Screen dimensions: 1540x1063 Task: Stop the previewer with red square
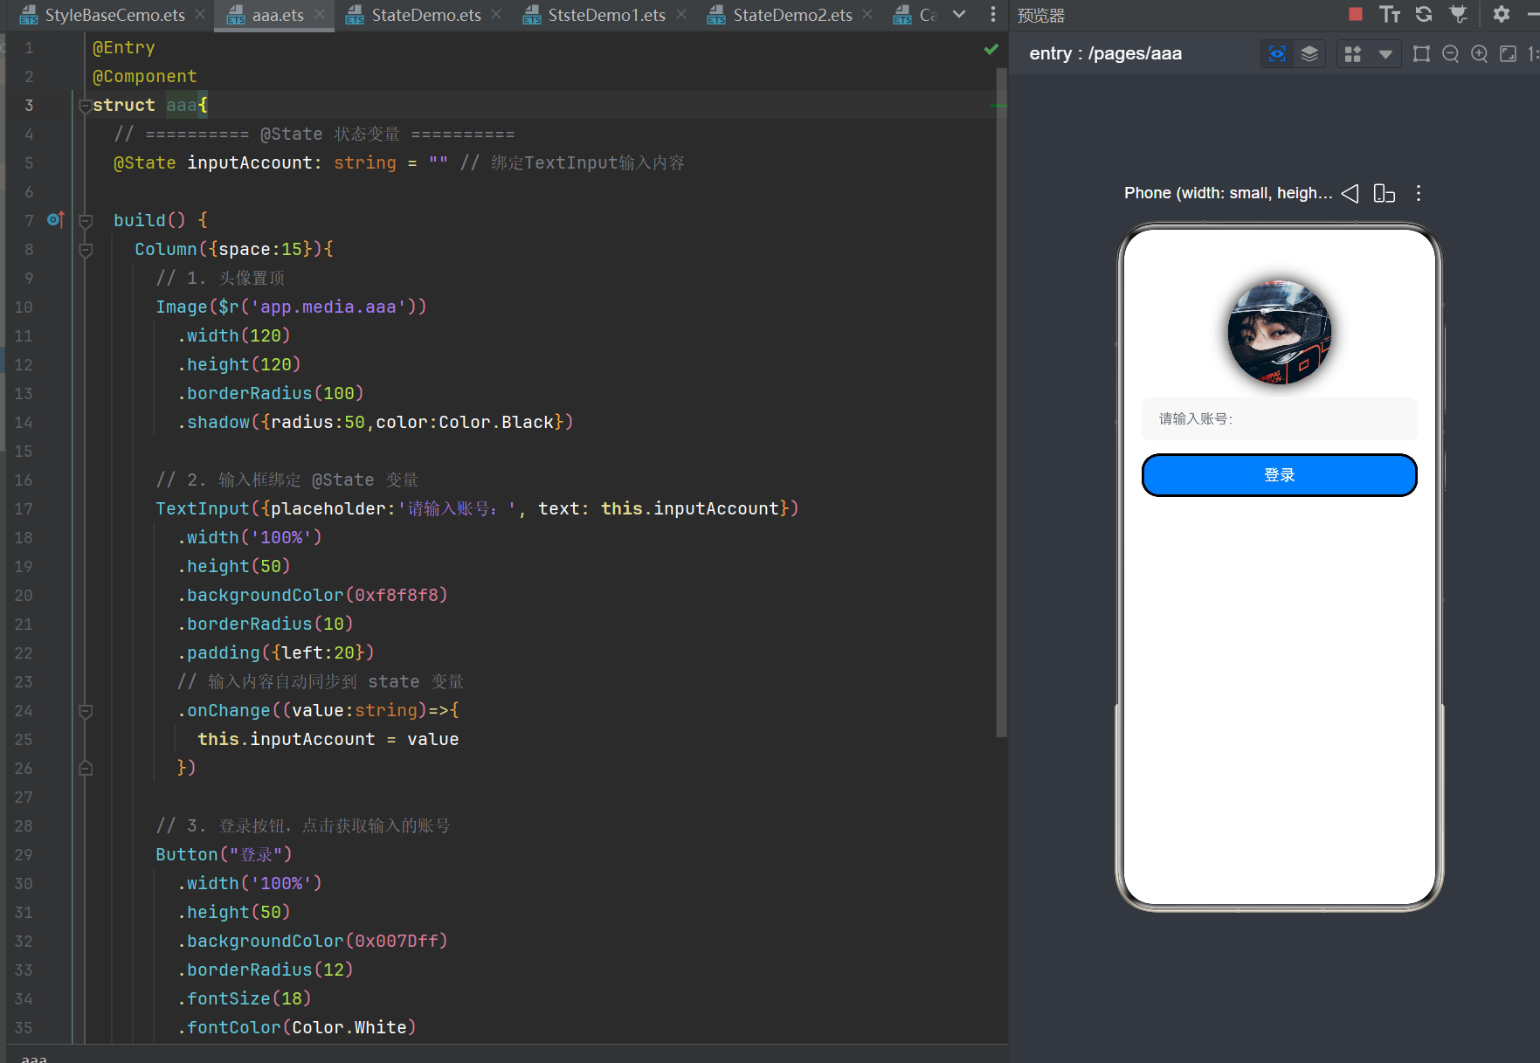(x=1356, y=14)
